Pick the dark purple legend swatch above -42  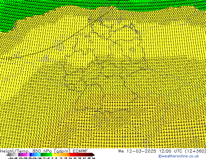(19, 155)
